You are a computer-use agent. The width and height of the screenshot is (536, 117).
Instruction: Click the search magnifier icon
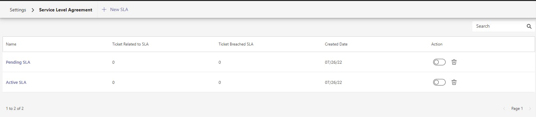coord(529,26)
